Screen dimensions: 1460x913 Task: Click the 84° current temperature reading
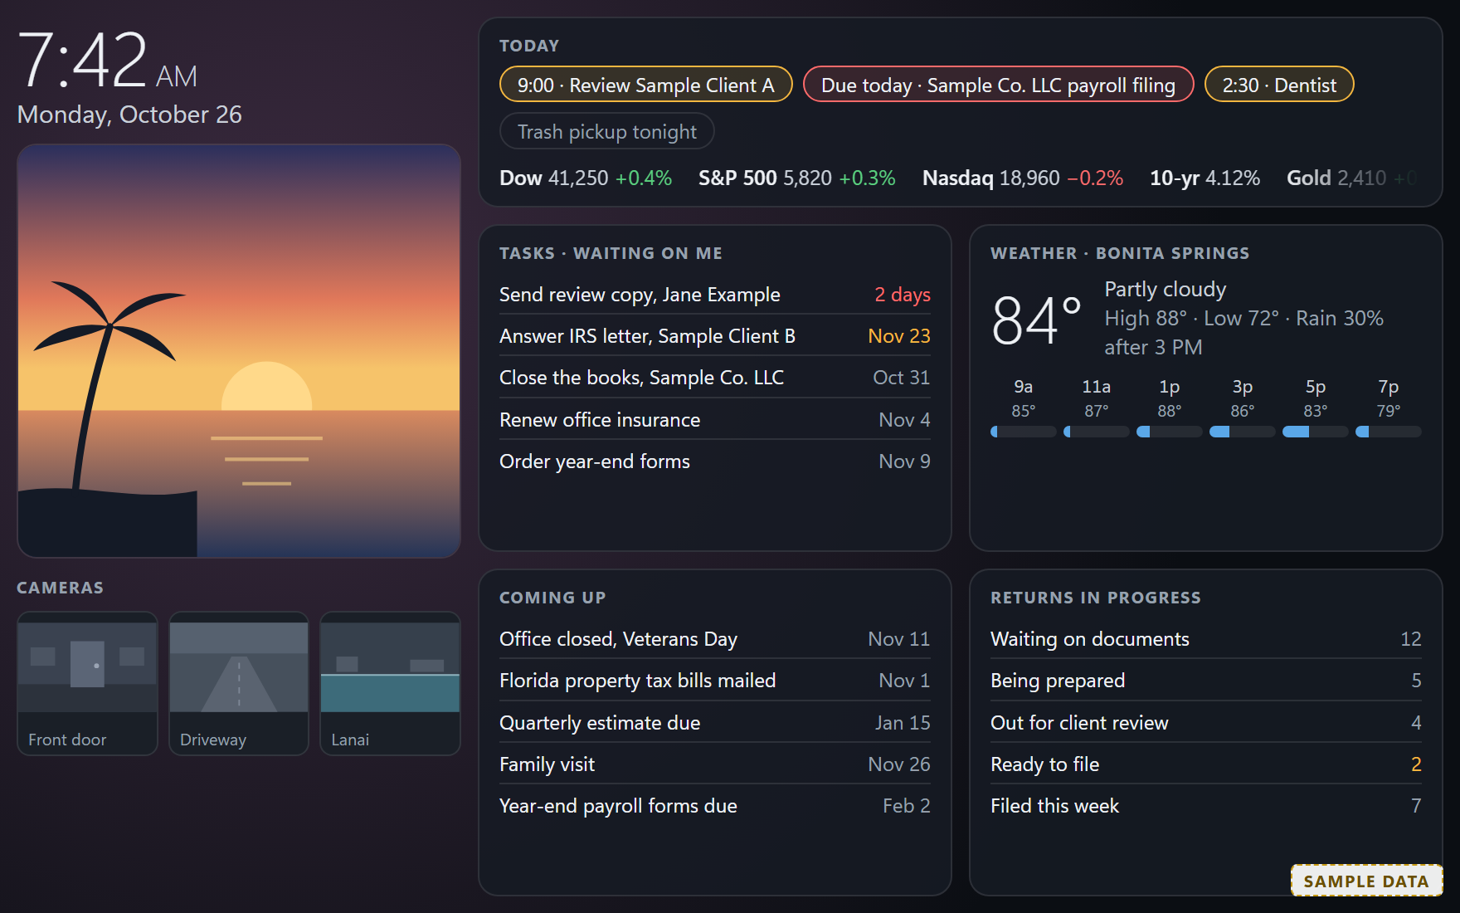coord(1036,320)
